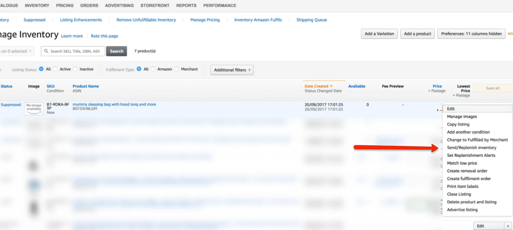513x230 pixels.
Task: Open Preferences: 11 columns hidden
Action: click(471, 34)
